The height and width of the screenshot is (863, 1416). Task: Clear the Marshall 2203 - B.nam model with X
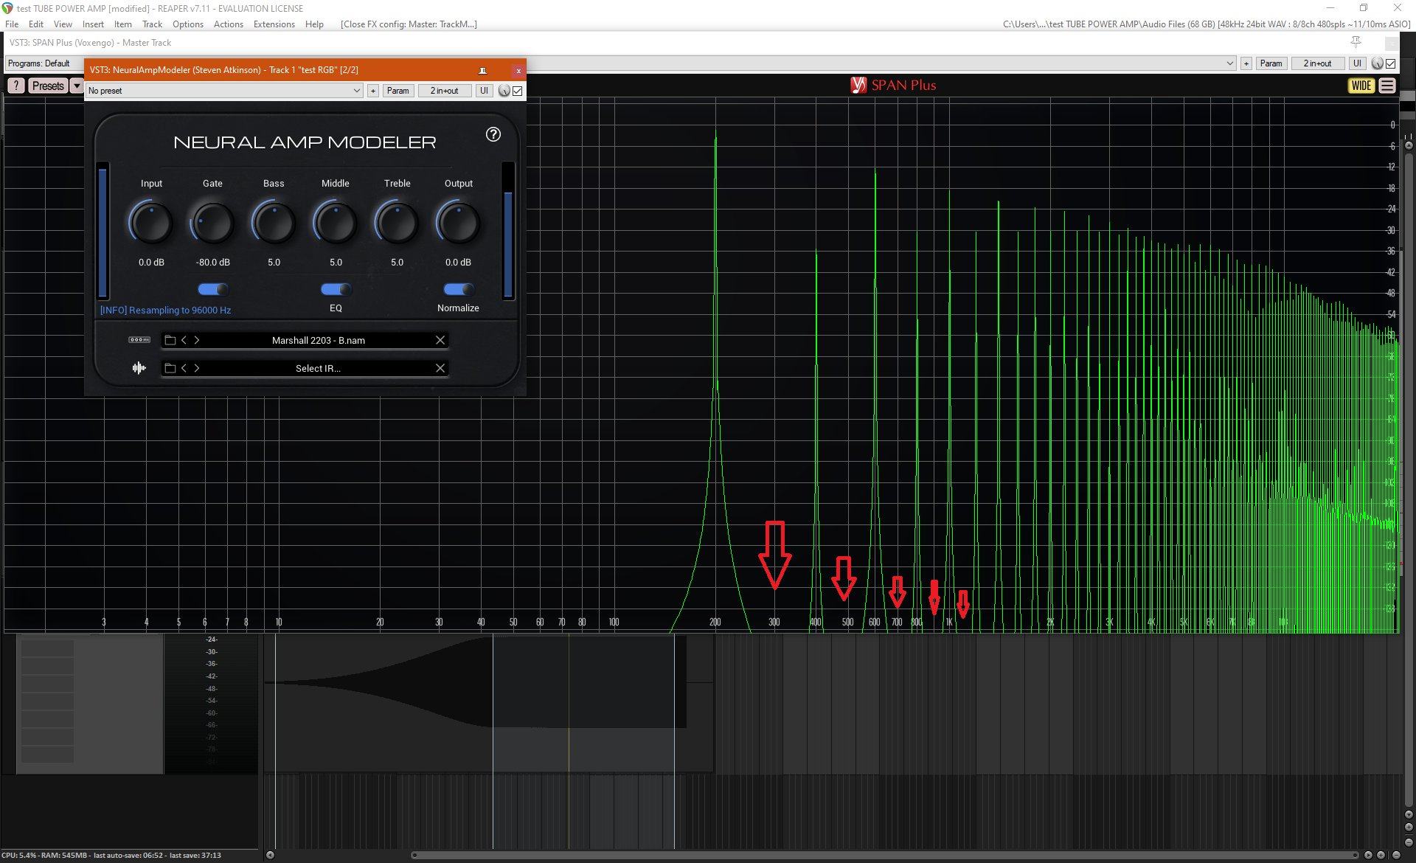click(x=440, y=340)
